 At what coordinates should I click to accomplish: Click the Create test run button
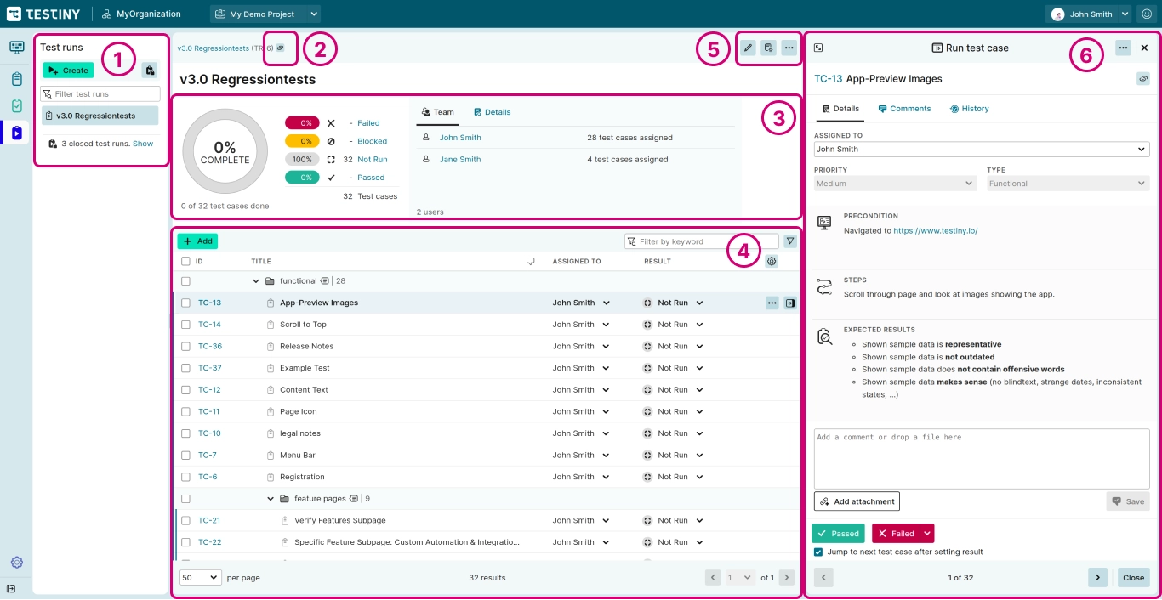pyautogui.click(x=68, y=71)
